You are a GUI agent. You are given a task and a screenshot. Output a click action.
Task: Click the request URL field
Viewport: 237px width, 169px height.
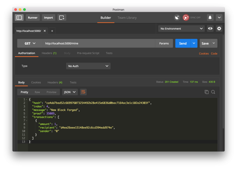point(99,43)
